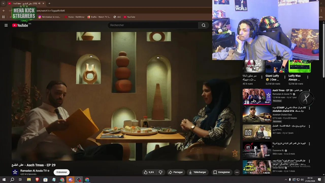This screenshot has height=183, width=325.
Task: Click Aach Tmaa - EP 28 title text
Action: tap(287, 90)
